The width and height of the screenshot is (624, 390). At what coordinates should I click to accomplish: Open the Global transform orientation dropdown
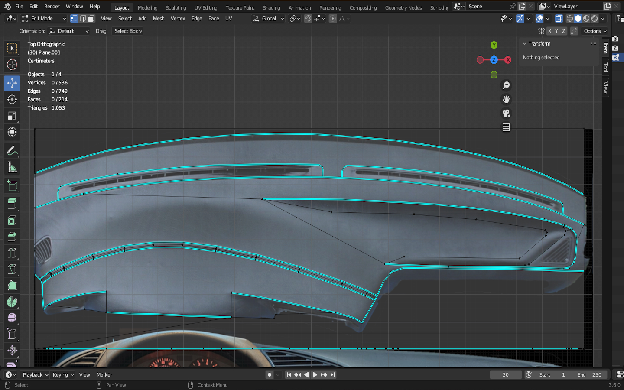(x=269, y=19)
